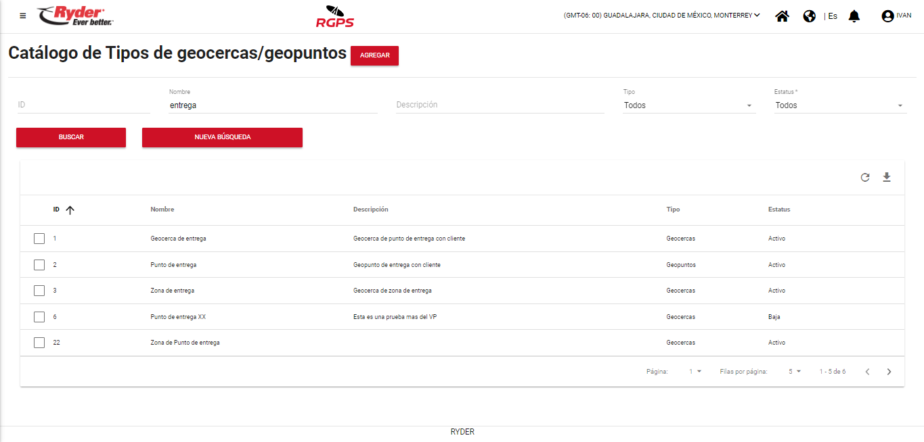Image resolution: width=924 pixels, height=442 pixels.
Task: Tick the Zona de Punto de entrega checkbox
Action: 39,343
